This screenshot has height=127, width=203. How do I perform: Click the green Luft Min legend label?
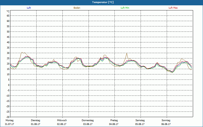pos(125,8)
